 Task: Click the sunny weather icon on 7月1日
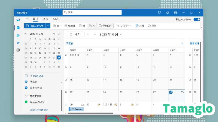116,105
